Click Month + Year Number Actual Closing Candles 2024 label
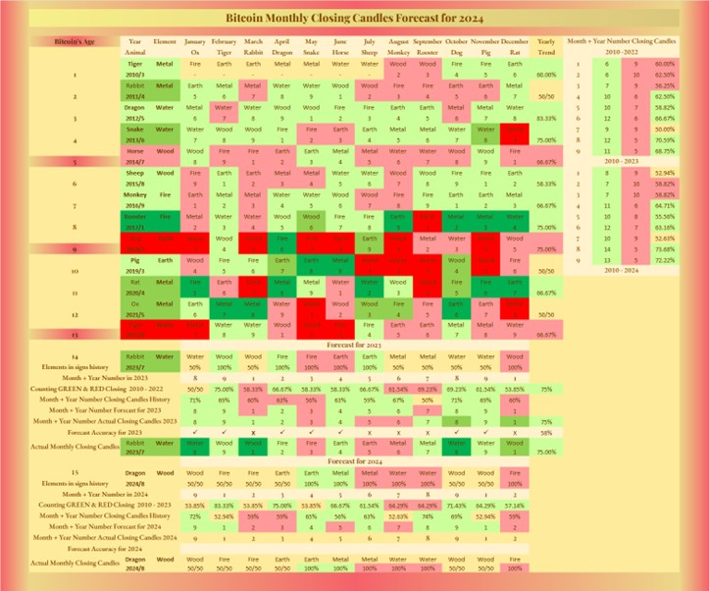 click(105, 537)
